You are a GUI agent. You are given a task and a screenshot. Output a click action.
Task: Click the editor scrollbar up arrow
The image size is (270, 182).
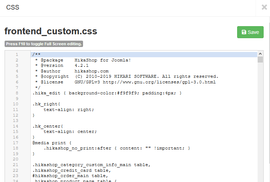(260, 53)
